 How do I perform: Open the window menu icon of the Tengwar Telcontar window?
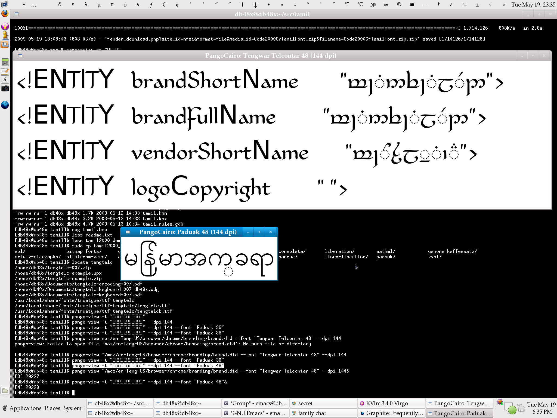pyautogui.click(x=20, y=56)
